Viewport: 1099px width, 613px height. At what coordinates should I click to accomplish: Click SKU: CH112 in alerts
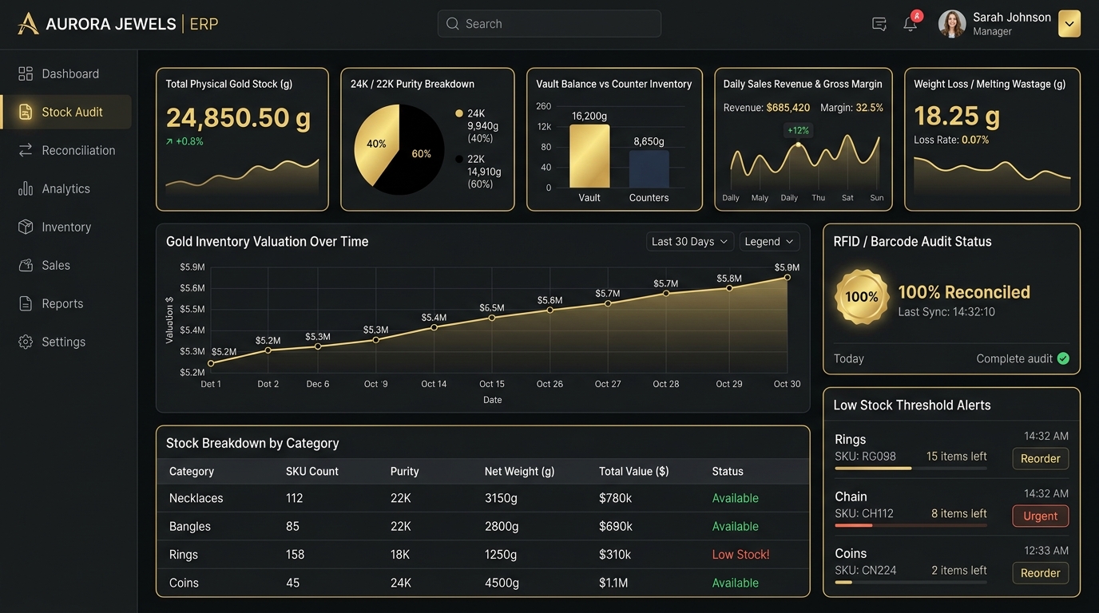pyautogui.click(x=864, y=514)
